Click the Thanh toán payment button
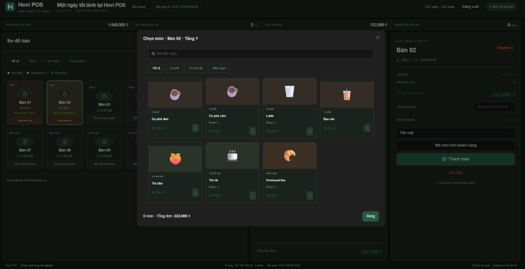Viewport: 525px width, 269px height. pyautogui.click(x=456, y=159)
